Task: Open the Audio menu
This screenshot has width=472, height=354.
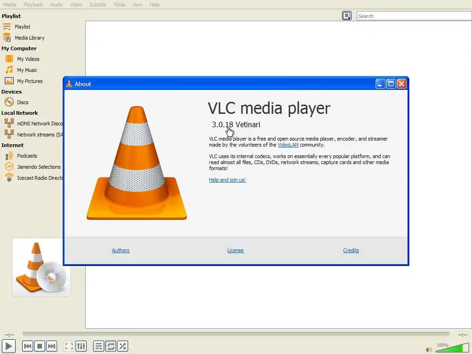Action: click(57, 5)
